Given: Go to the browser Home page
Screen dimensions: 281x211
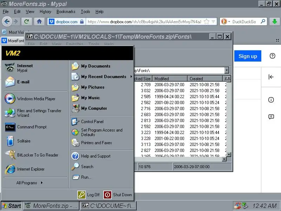Looking at the screenshot, I should click(x=39, y=22).
